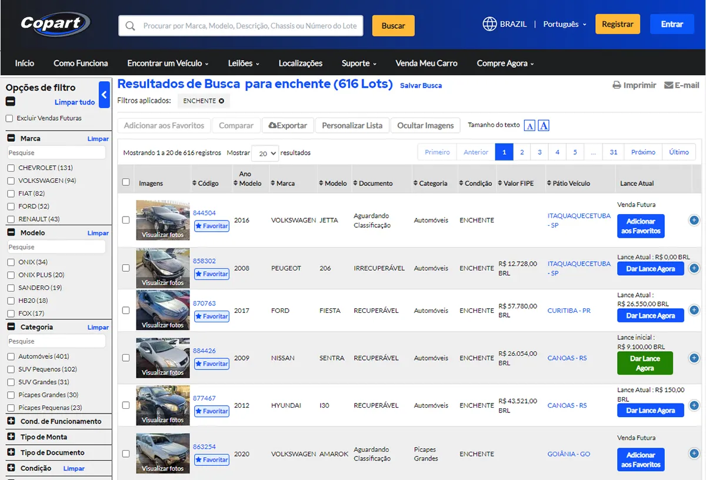Click globe icon beside BRAZIL

tap(489, 24)
